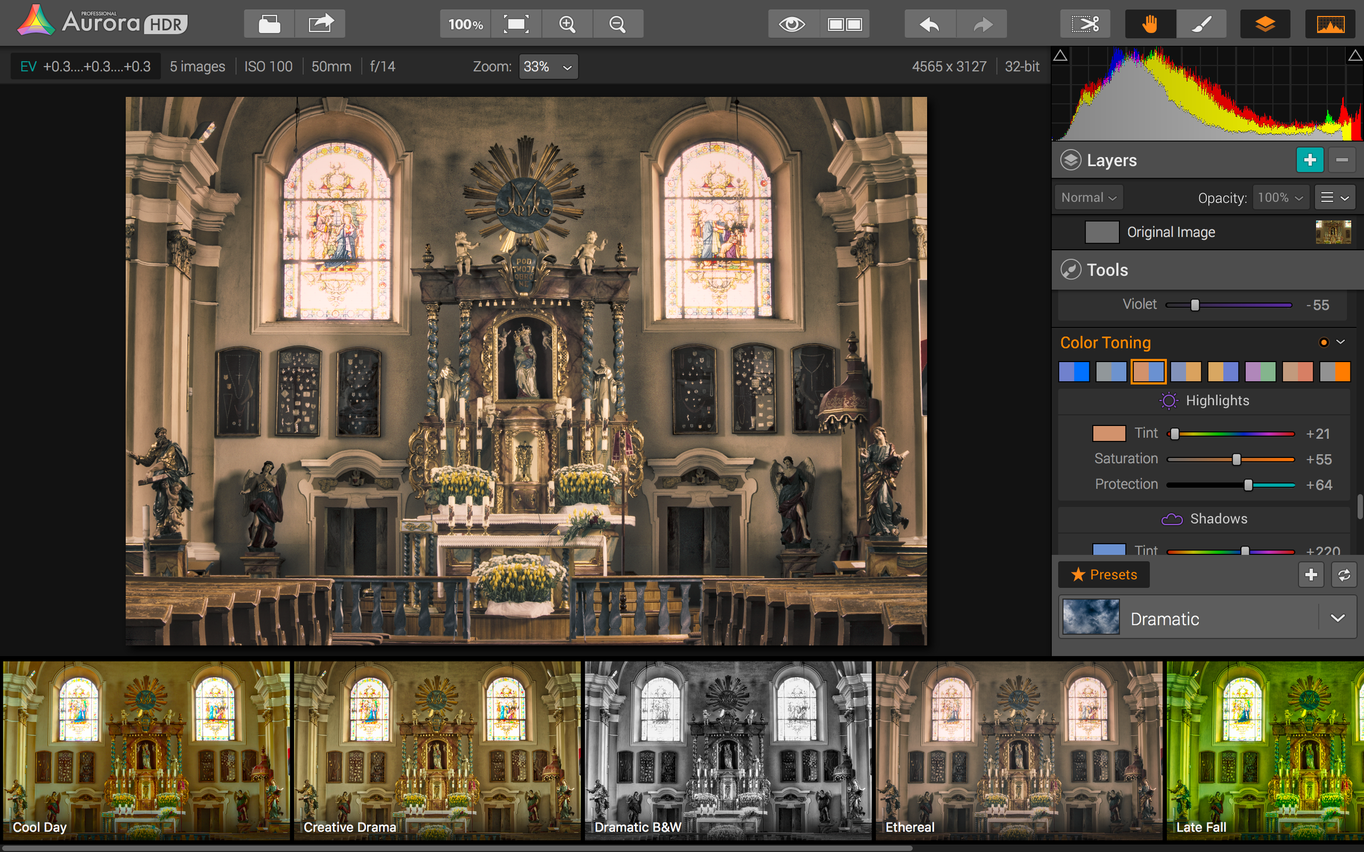Open image with the folder icon
This screenshot has height=852, width=1364.
(x=269, y=24)
